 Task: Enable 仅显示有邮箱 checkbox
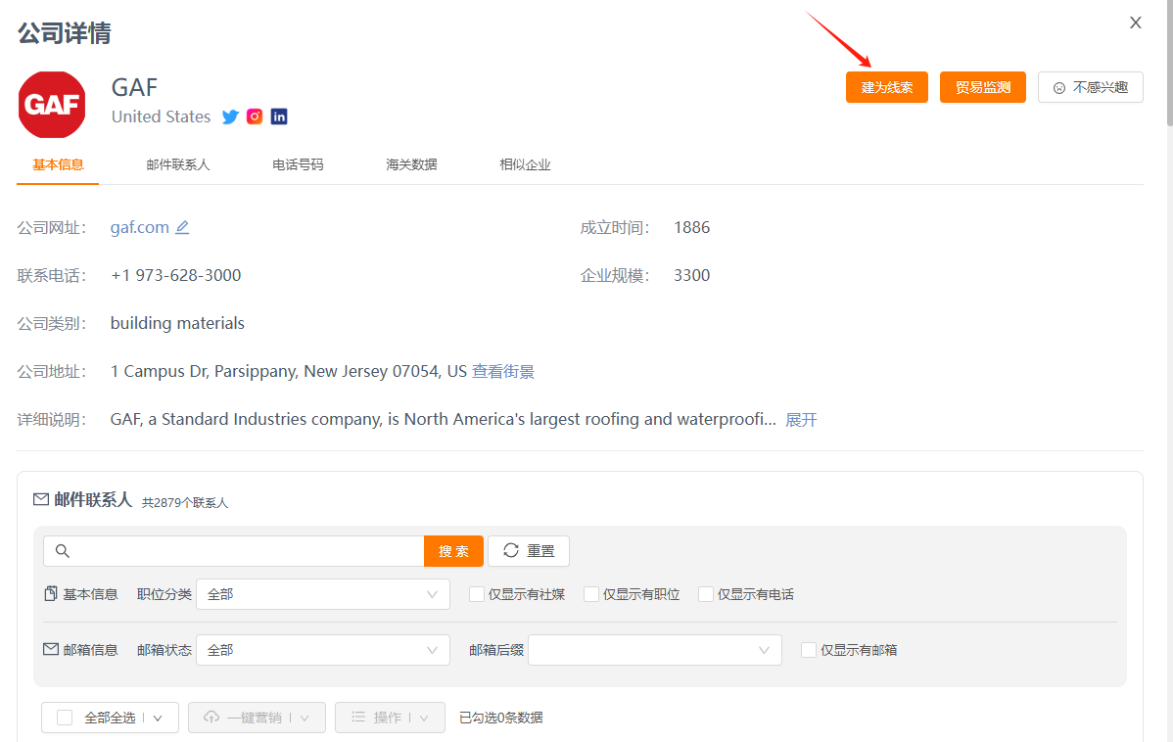[808, 650]
